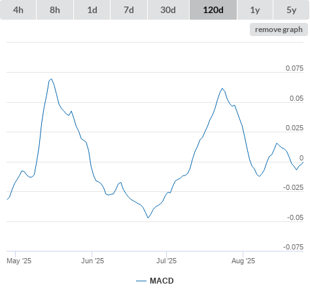Choose the 7d range tab
Image resolution: width=310 pixels, height=298 pixels.
click(x=129, y=10)
